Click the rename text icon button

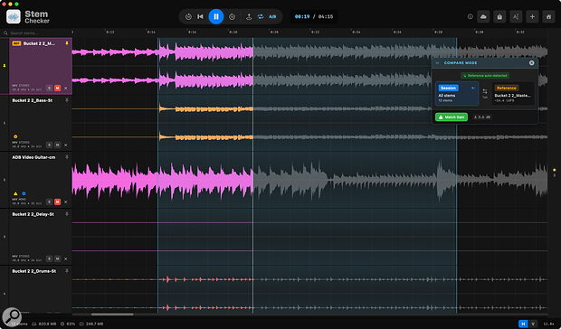click(516, 17)
